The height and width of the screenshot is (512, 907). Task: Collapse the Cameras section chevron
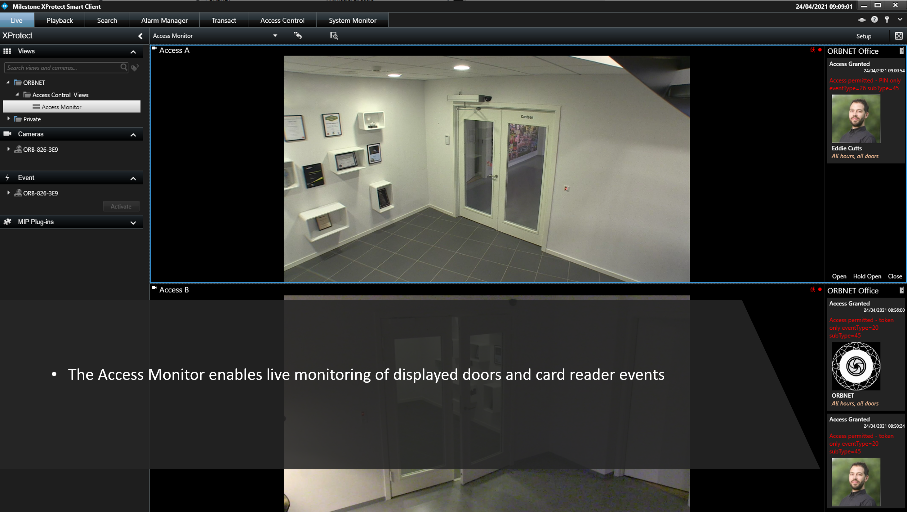coord(133,135)
